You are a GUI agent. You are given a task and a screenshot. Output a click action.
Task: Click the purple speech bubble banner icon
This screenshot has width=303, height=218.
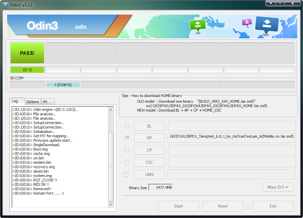pos(247,23)
